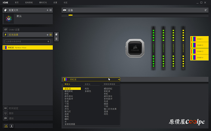
Task: Select the DIMM 4 lighting channel
Action: point(199,58)
